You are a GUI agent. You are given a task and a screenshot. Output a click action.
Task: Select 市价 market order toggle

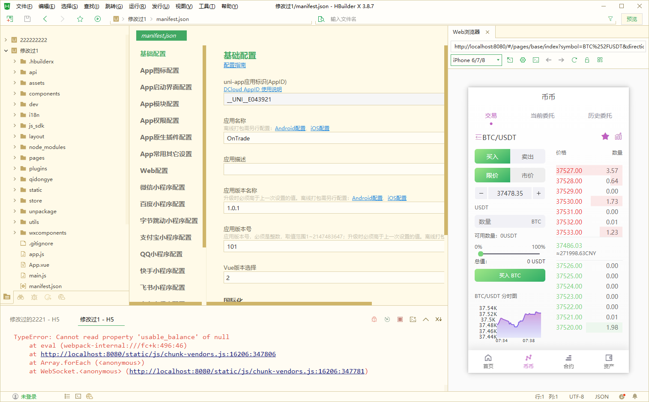pyautogui.click(x=527, y=176)
